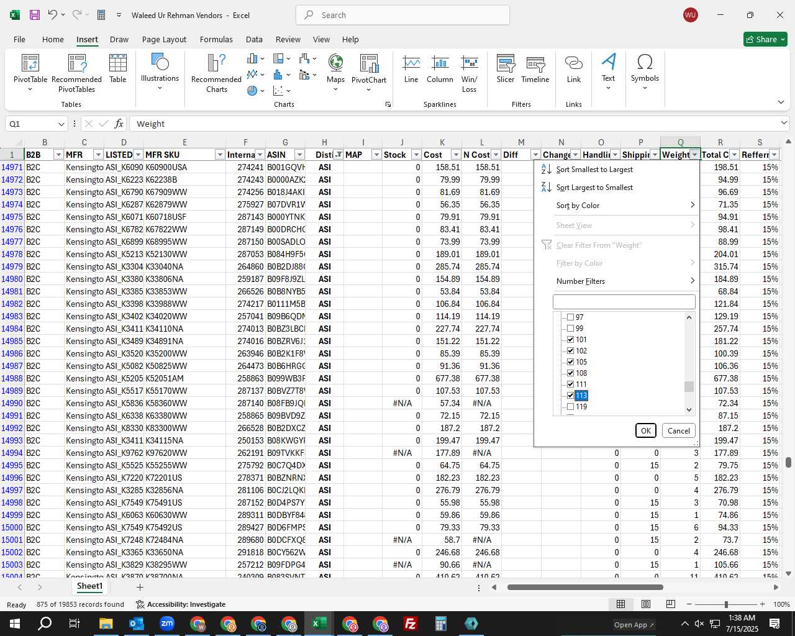795x636 pixels.
Task: Insert a Line sparkline
Action: click(411, 69)
